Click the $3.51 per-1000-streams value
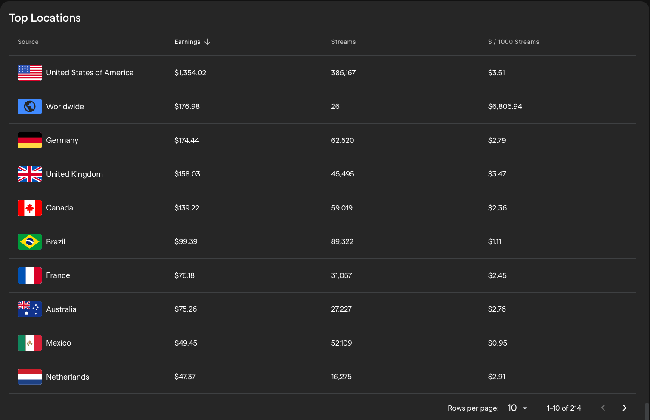This screenshot has height=420, width=650. pos(496,73)
